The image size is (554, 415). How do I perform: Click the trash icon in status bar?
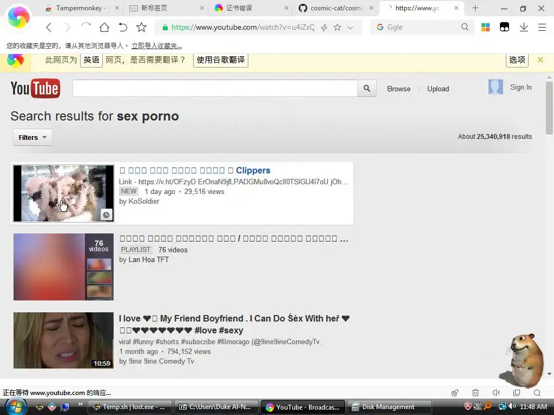click(476, 393)
